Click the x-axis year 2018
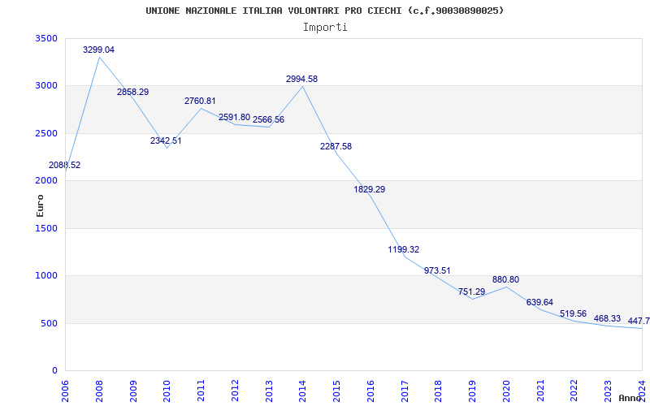 (x=439, y=392)
